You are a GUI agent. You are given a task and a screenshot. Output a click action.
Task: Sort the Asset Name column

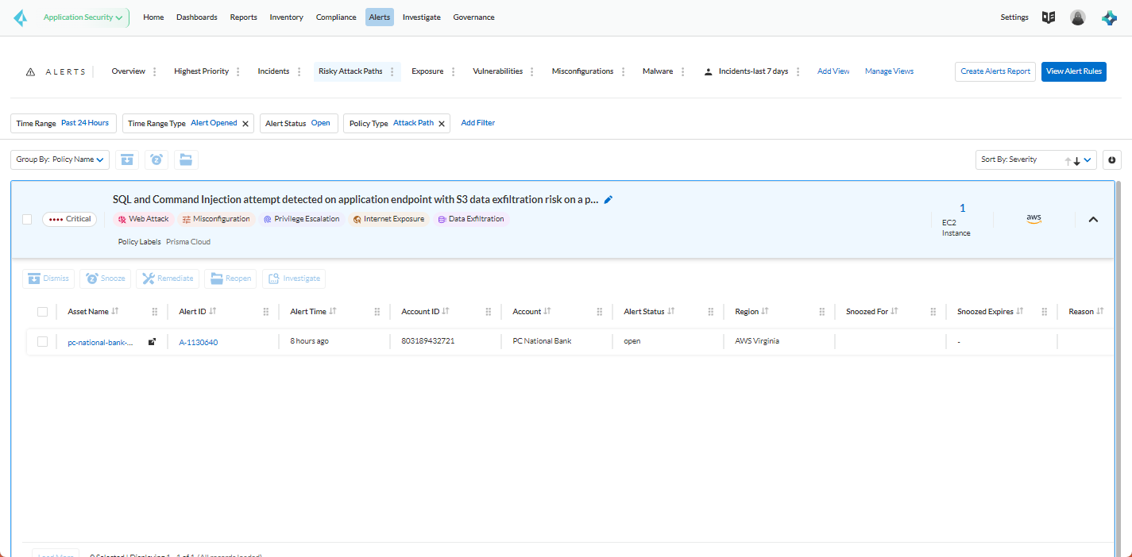[x=114, y=312]
